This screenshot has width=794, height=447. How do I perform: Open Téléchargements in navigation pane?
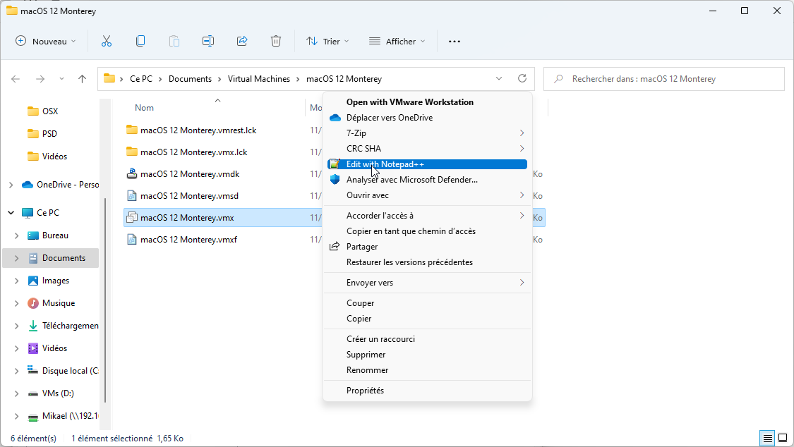coord(63,326)
